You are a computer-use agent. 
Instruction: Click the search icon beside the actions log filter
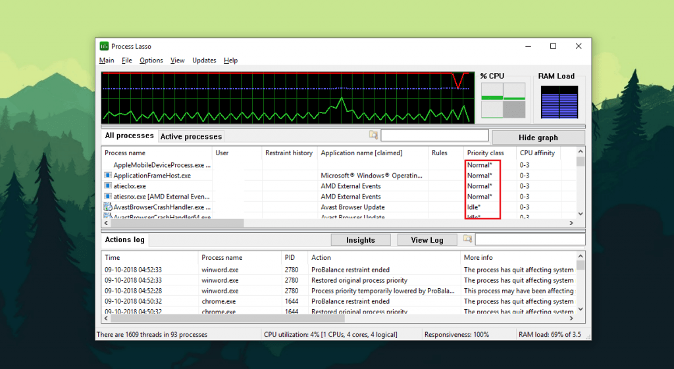[x=468, y=238]
